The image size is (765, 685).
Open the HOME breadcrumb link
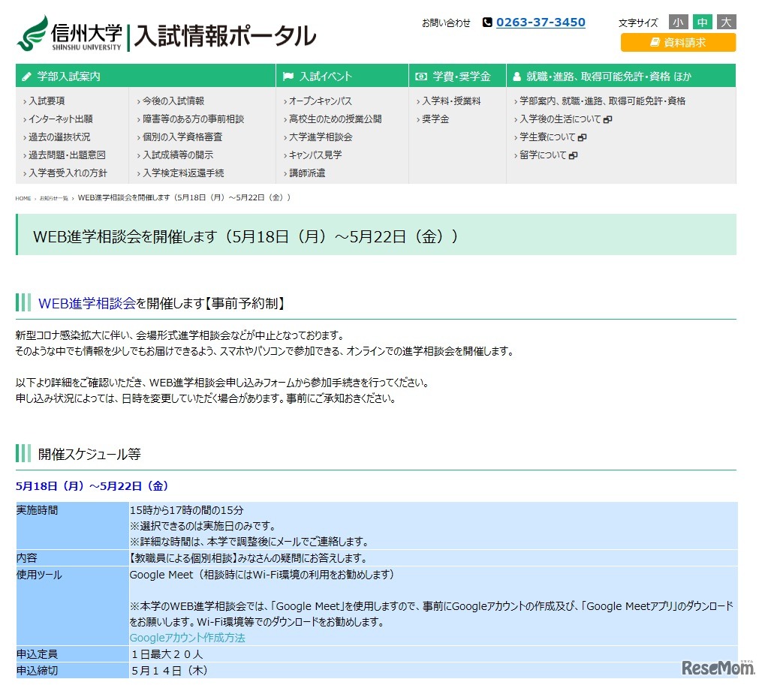tap(22, 198)
